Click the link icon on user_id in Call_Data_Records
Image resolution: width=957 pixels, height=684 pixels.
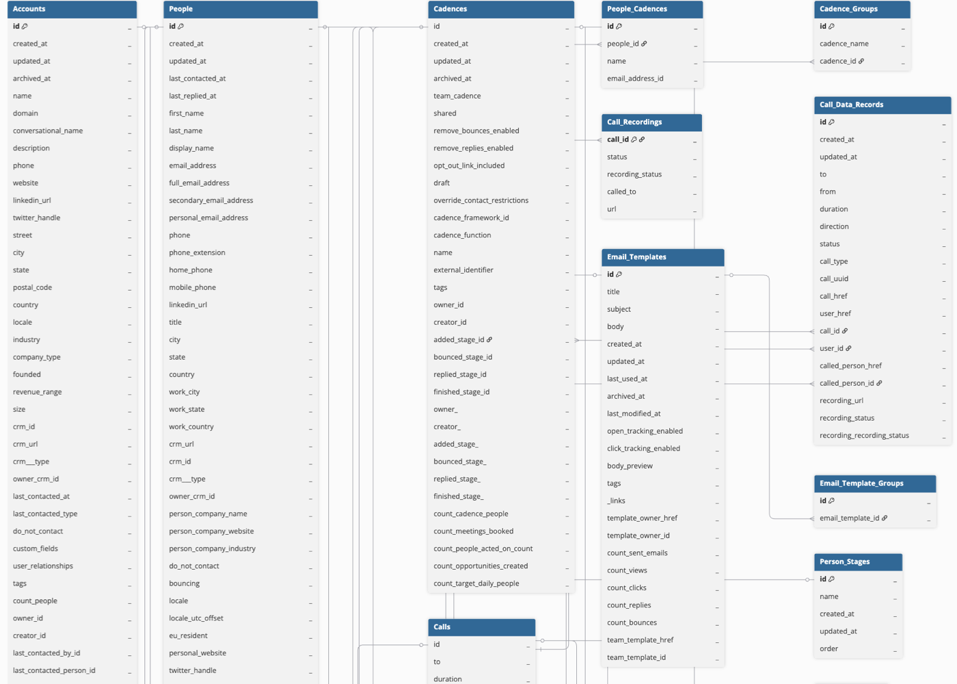click(848, 348)
